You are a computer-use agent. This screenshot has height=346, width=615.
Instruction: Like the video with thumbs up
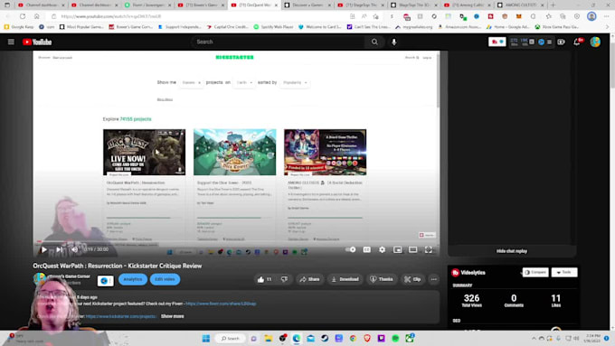pos(264,279)
